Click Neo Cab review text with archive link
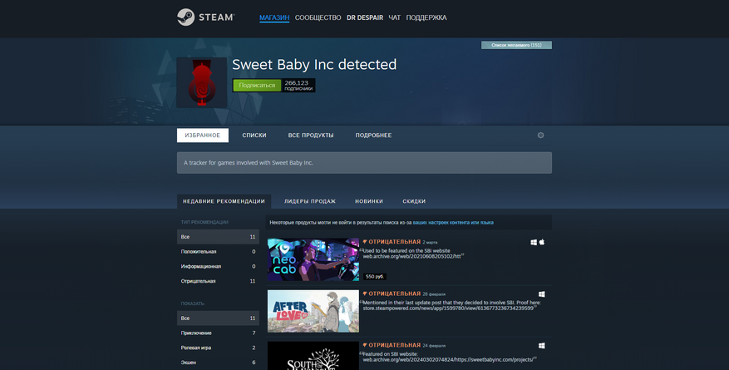729x370 pixels. (x=412, y=254)
